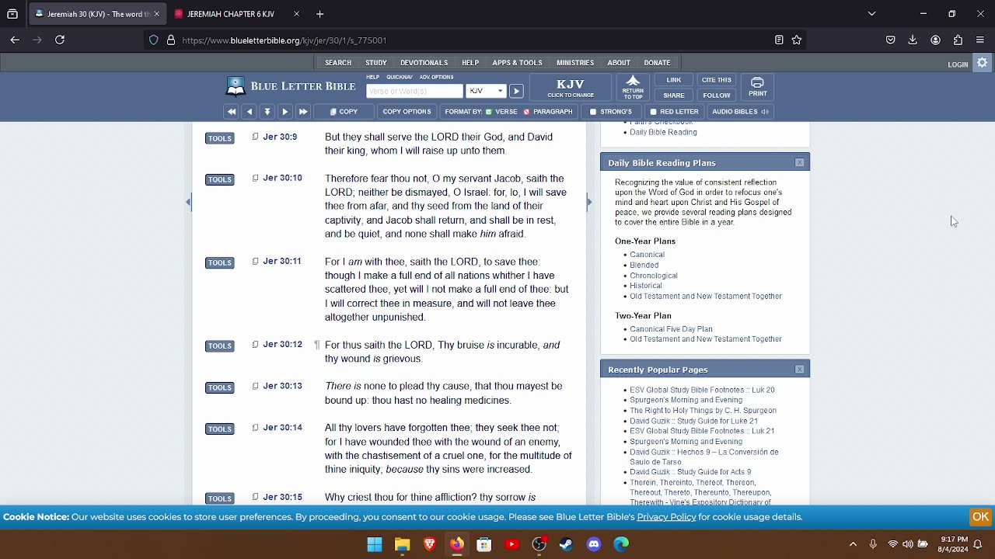Click the browser address bar URL
The width and height of the screenshot is (995, 559).
(x=284, y=40)
